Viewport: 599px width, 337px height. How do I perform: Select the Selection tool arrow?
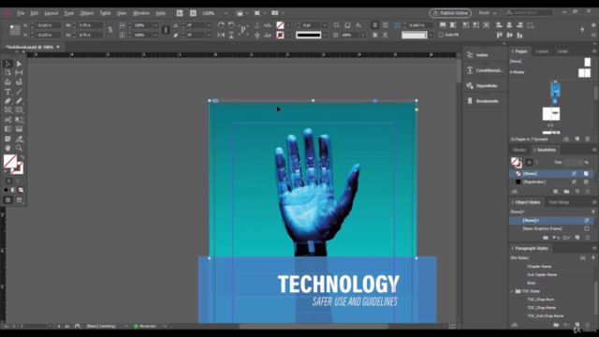coord(7,64)
